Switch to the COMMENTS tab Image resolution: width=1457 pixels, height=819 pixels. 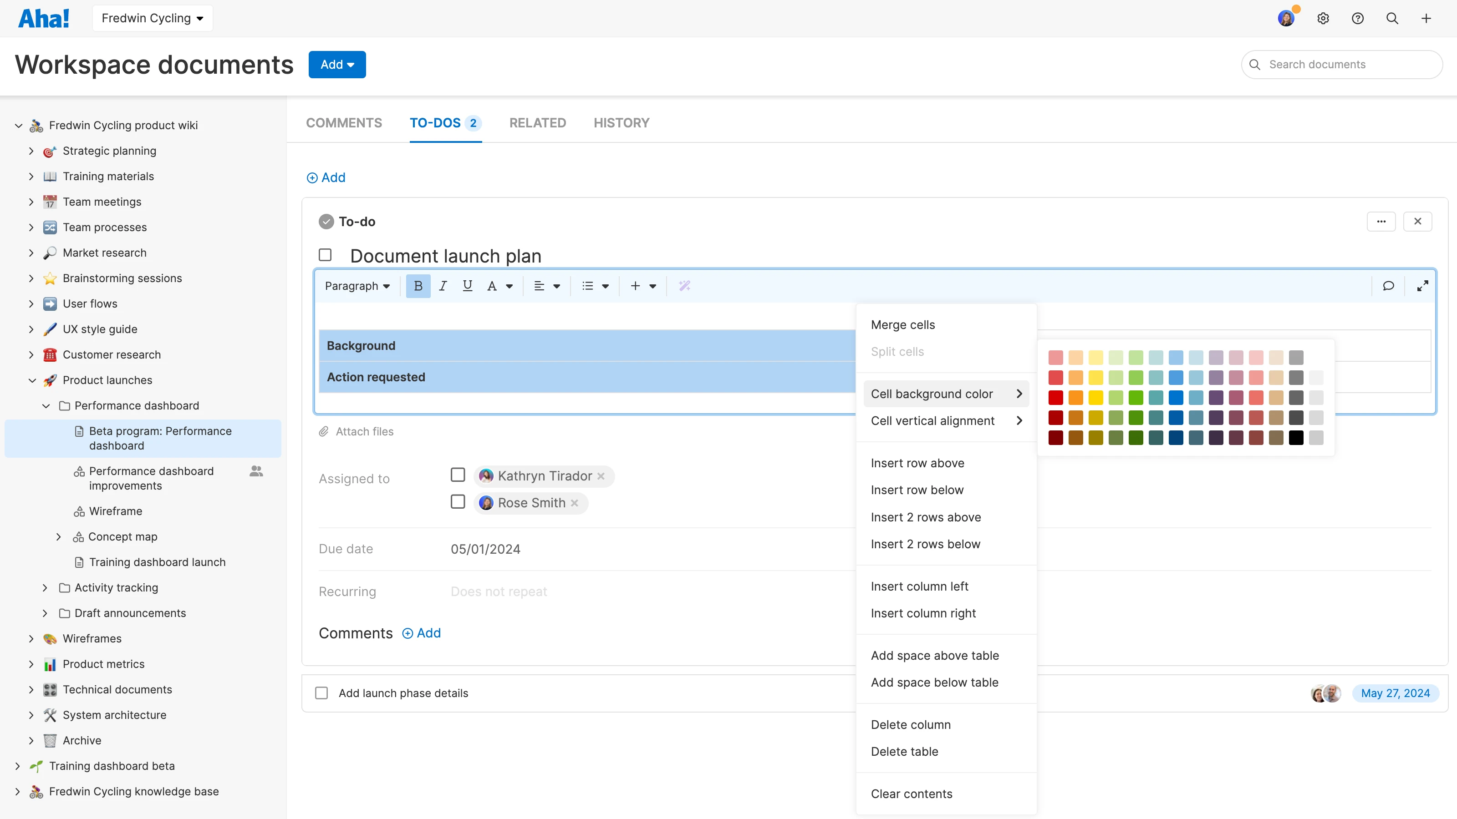344,123
